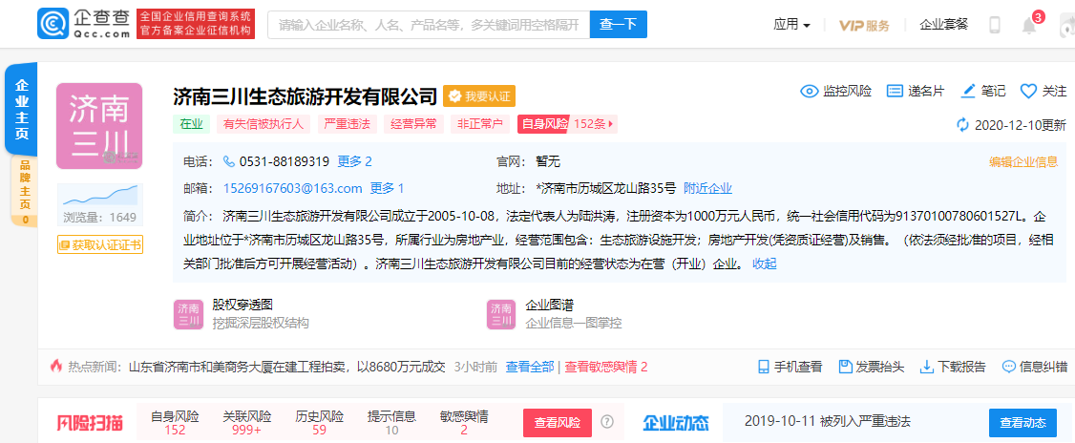Click the notification bell icon
Screen dimensions: 1075x443
[x=1029, y=26]
